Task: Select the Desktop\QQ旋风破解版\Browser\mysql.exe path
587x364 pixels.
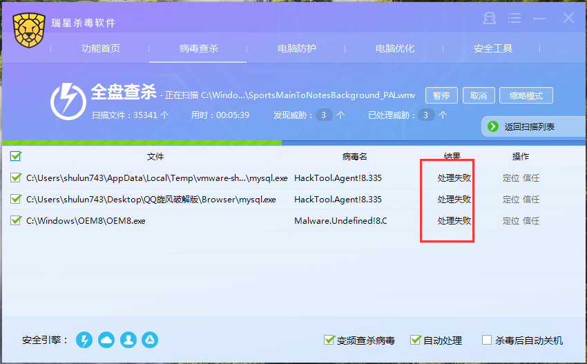Action: tap(151, 199)
